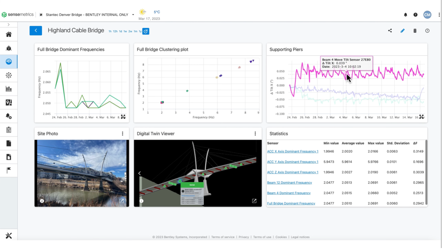Delete the dashboard via the trash icon
443x249 pixels.
[x=415, y=31]
